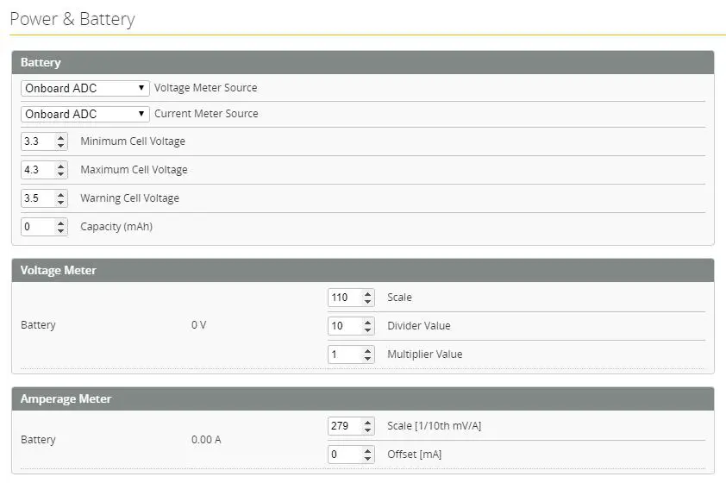Viewport: 726px width, 483px height.
Task: Decrease amperage Scale with down arrow
Action: tap(368, 430)
